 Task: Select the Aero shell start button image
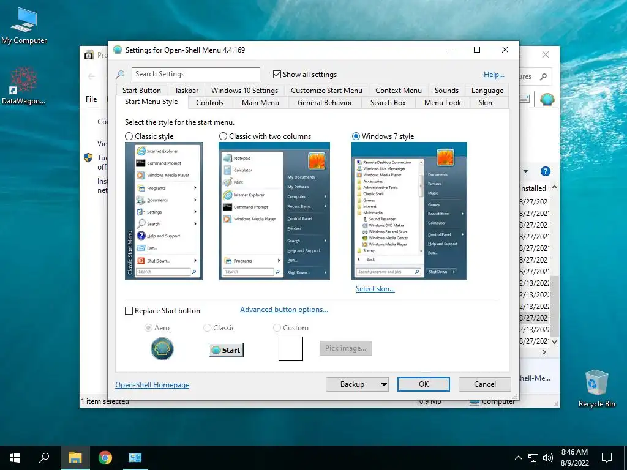tap(162, 348)
